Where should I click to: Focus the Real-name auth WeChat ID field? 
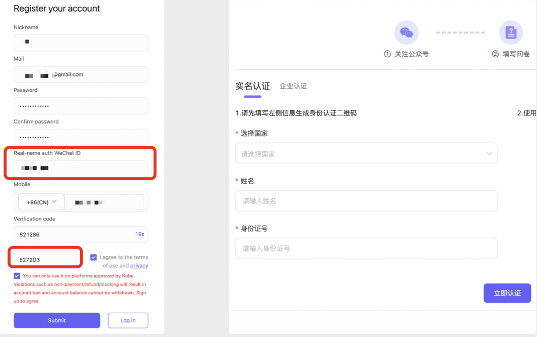(81, 168)
